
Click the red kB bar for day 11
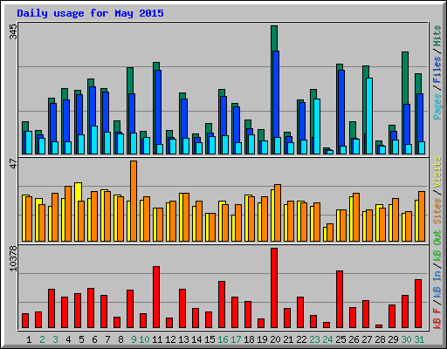[156, 298]
